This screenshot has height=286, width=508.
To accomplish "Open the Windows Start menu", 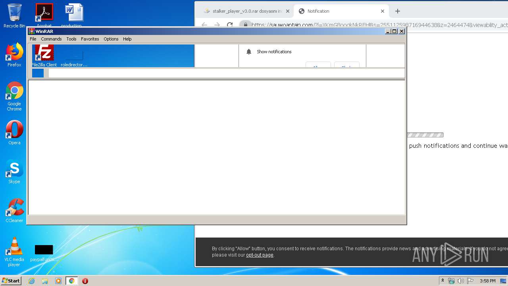I will click(11, 281).
